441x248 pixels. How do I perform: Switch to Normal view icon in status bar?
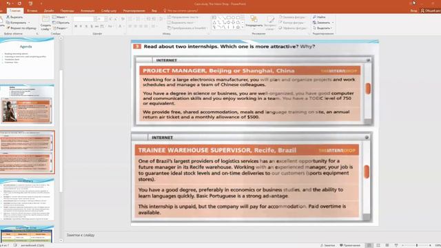click(369, 245)
